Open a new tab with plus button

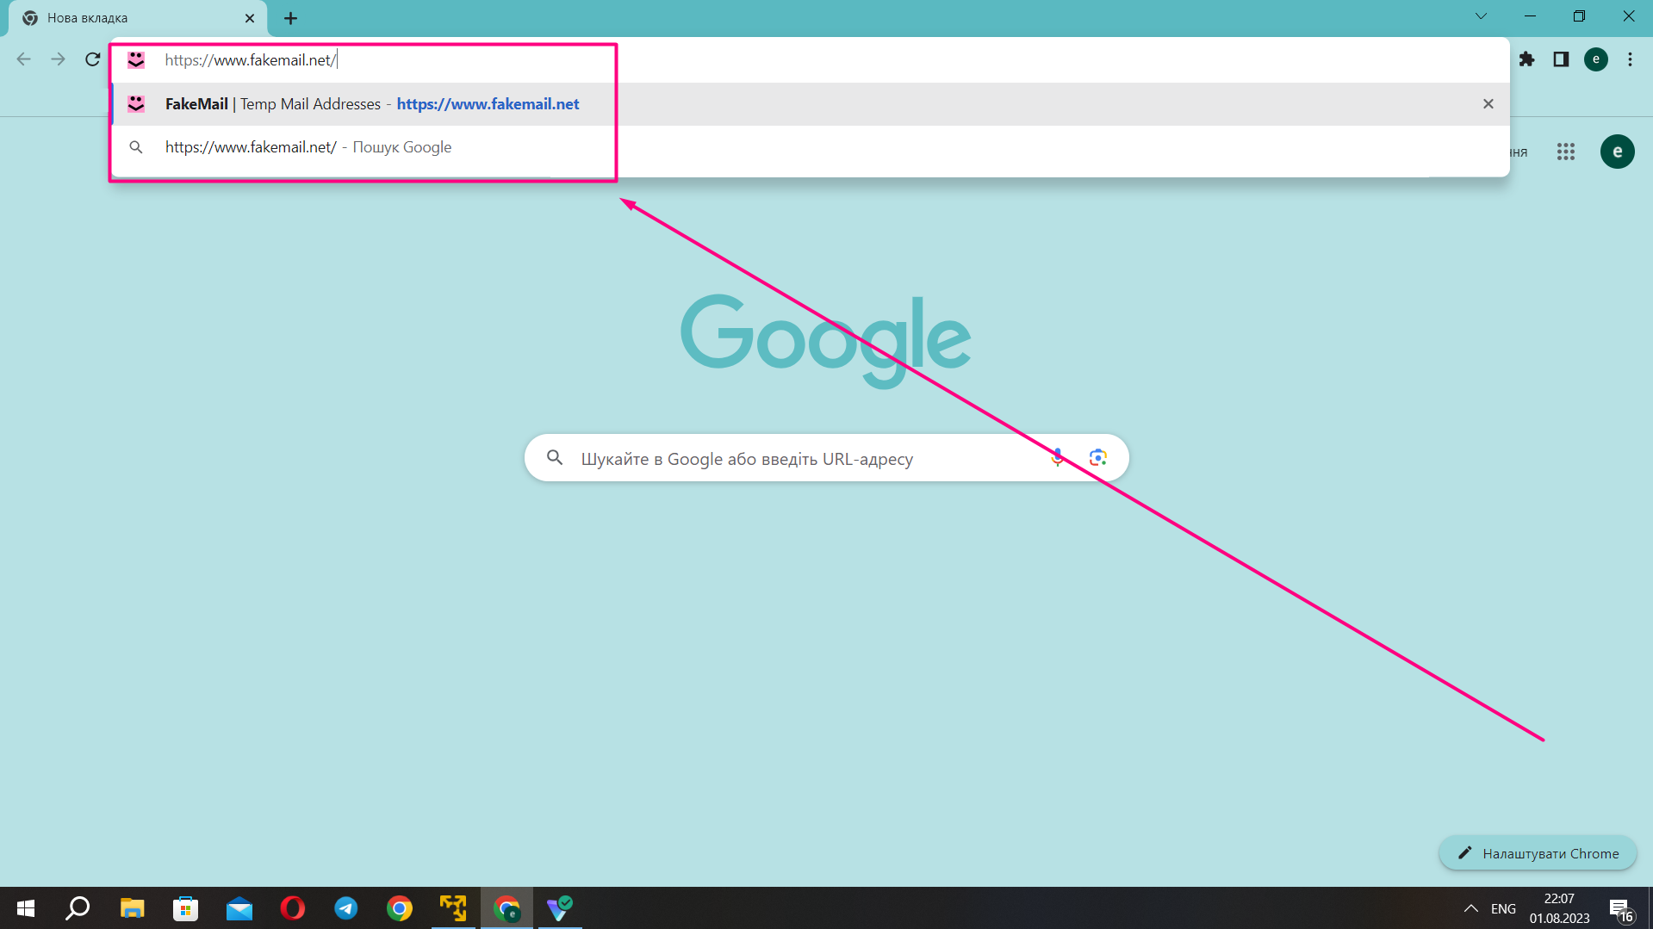pos(290,18)
